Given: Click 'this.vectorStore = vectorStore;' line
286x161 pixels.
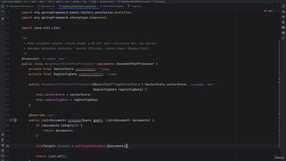Looking at the screenshot, I should point(63,94).
